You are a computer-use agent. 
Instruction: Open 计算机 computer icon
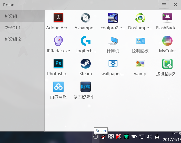coord(113,41)
